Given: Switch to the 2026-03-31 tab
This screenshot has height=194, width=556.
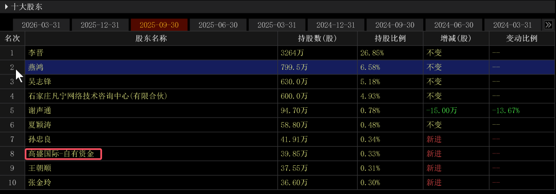Looking at the screenshot, I should tap(41, 25).
